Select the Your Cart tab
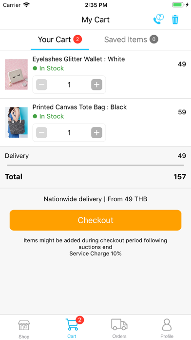Screen dimensions: 191x340 coord(60,40)
